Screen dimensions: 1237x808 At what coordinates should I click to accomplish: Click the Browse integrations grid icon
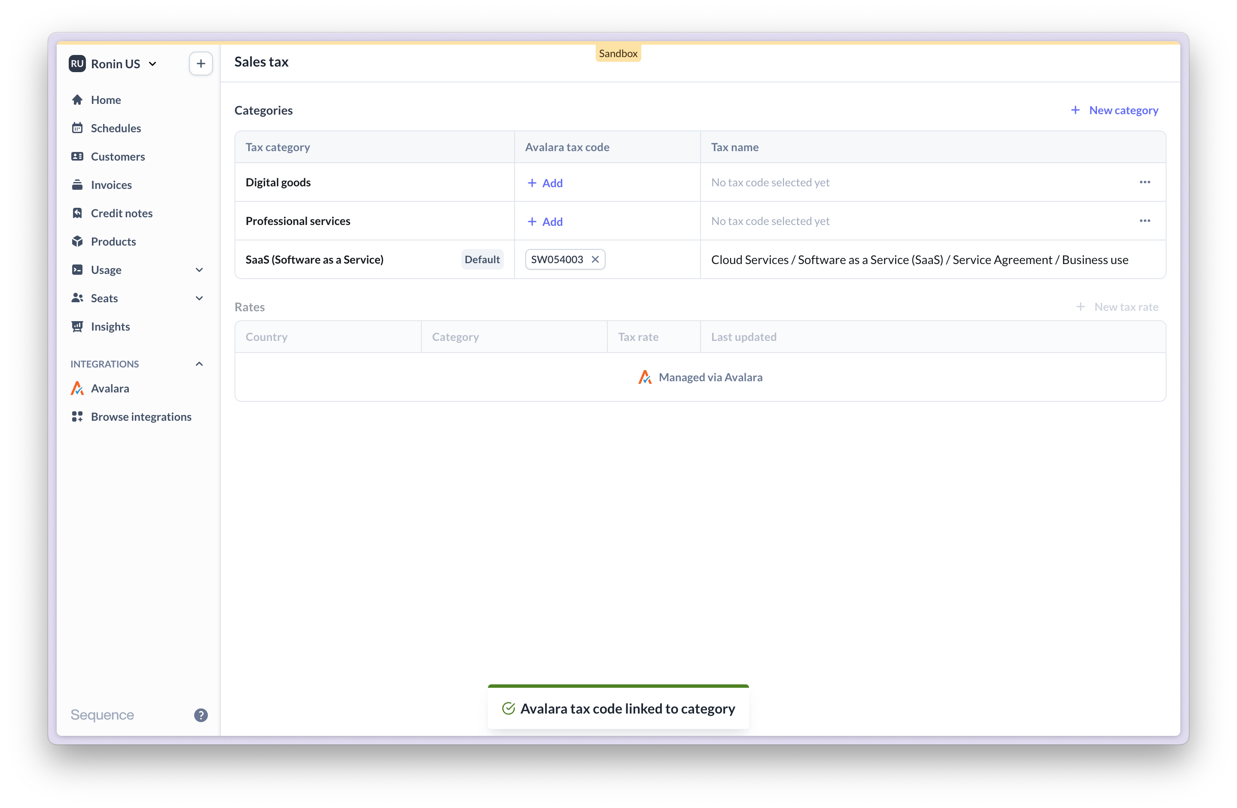tap(77, 417)
